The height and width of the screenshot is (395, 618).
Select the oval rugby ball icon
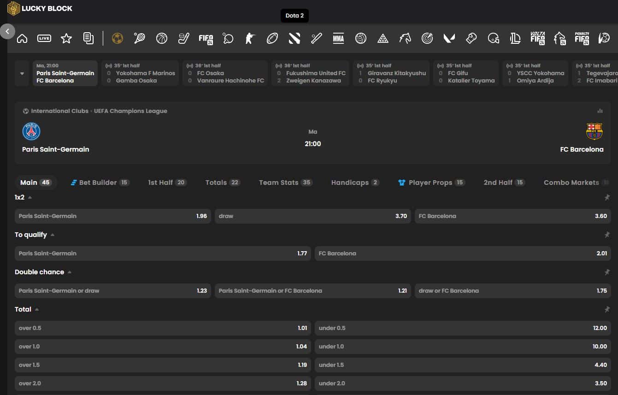click(x=272, y=39)
